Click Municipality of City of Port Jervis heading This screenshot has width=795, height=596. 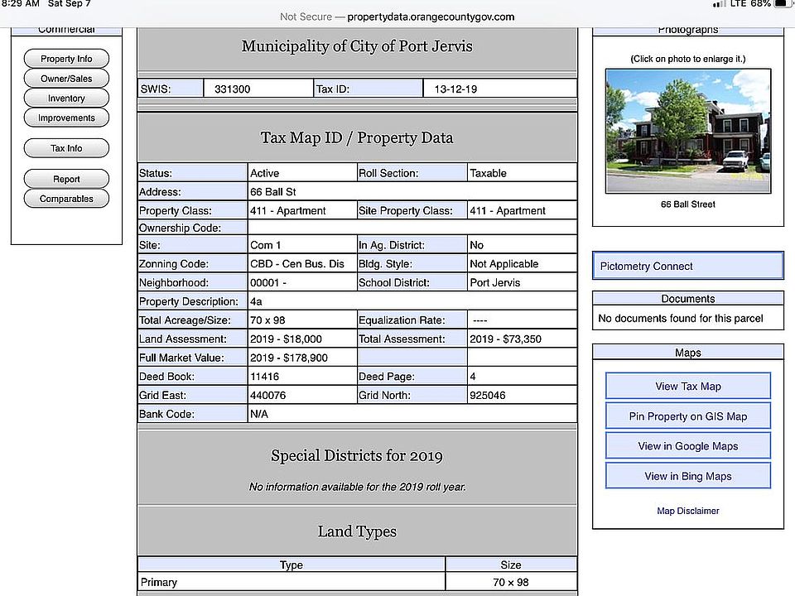coord(357,46)
